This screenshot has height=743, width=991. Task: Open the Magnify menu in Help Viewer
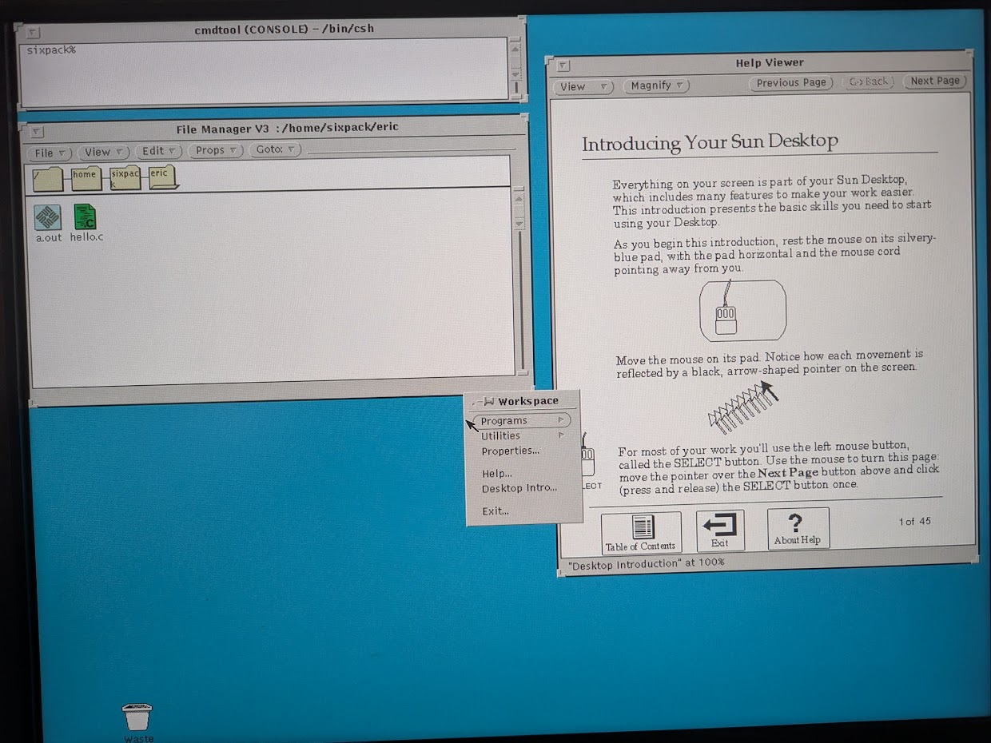[656, 85]
